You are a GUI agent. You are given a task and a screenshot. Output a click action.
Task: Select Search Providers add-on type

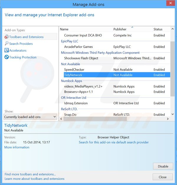[21, 44]
